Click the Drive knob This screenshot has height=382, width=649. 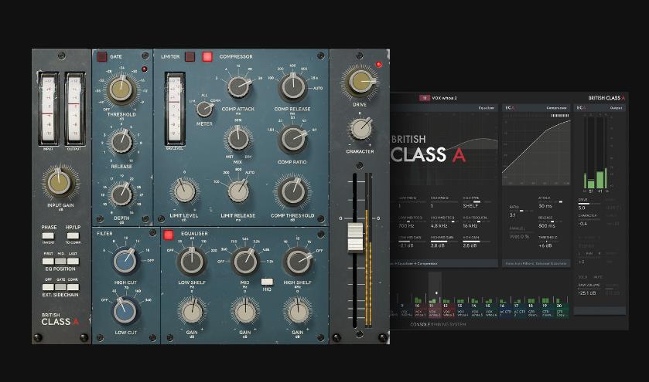360,82
